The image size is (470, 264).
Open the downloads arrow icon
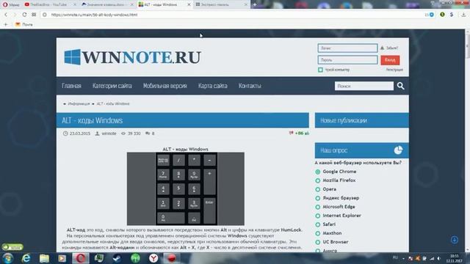click(463, 15)
